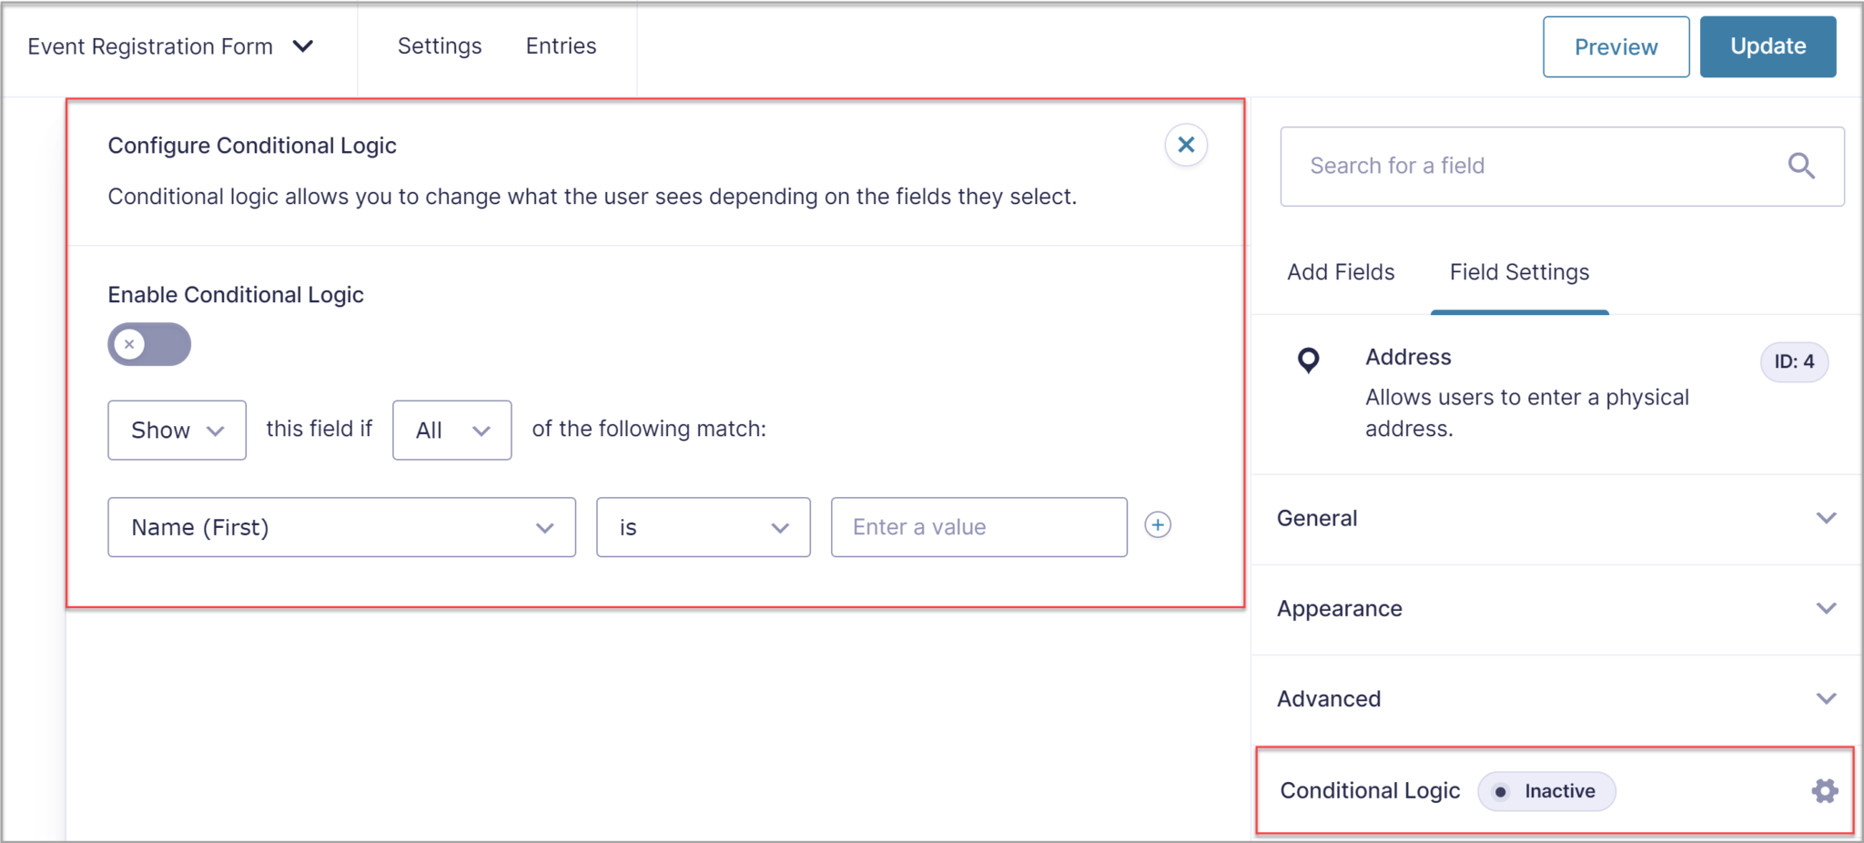The height and width of the screenshot is (843, 1864).
Task: Click the search magnifier icon
Action: 1802,166
